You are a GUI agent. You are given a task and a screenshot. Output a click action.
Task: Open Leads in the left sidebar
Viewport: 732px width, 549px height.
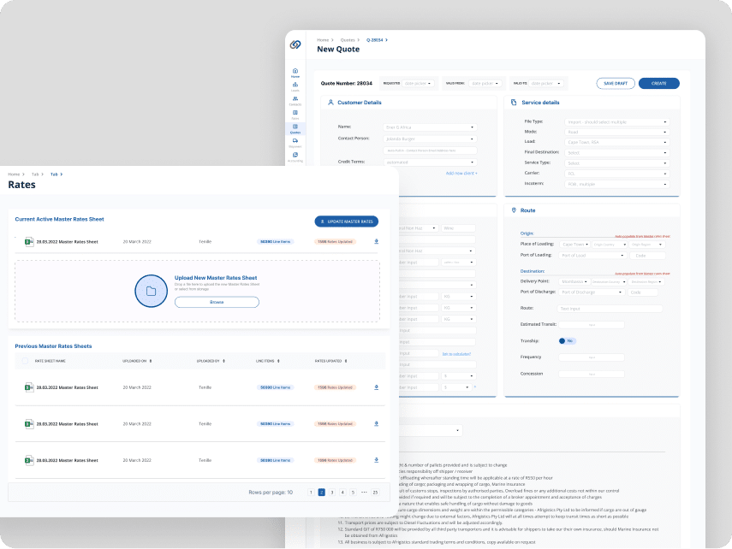(295, 86)
